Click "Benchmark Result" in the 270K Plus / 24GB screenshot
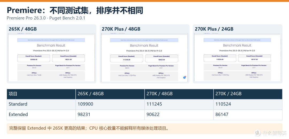 (237, 45)
